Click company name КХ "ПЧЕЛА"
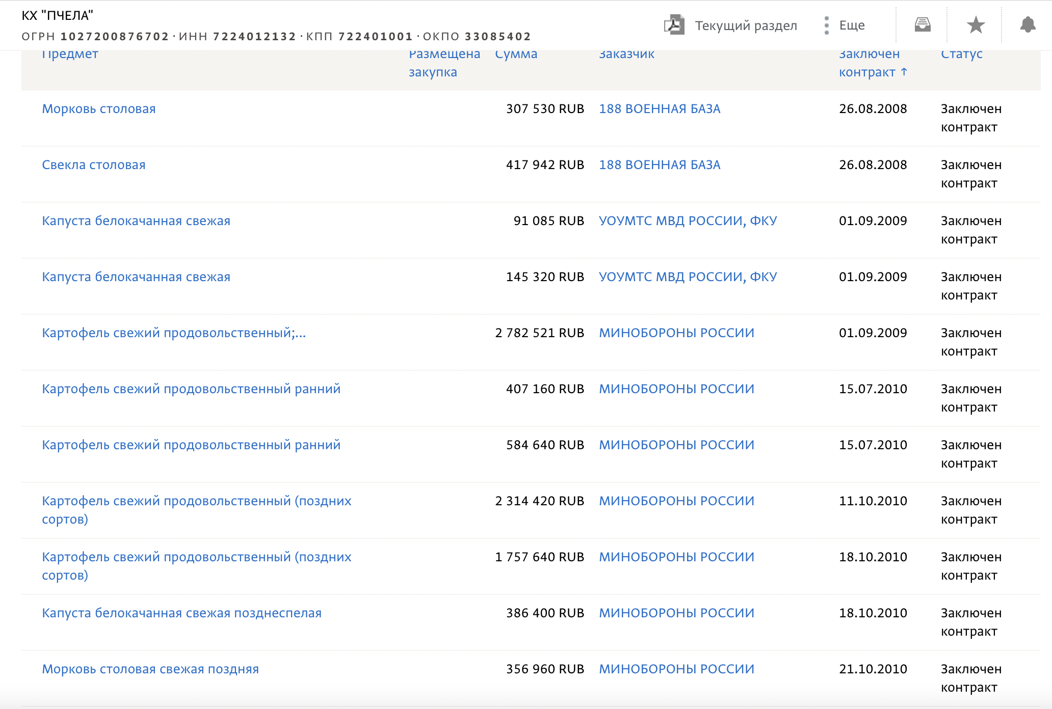1052x709 pixels. [57, 16]
